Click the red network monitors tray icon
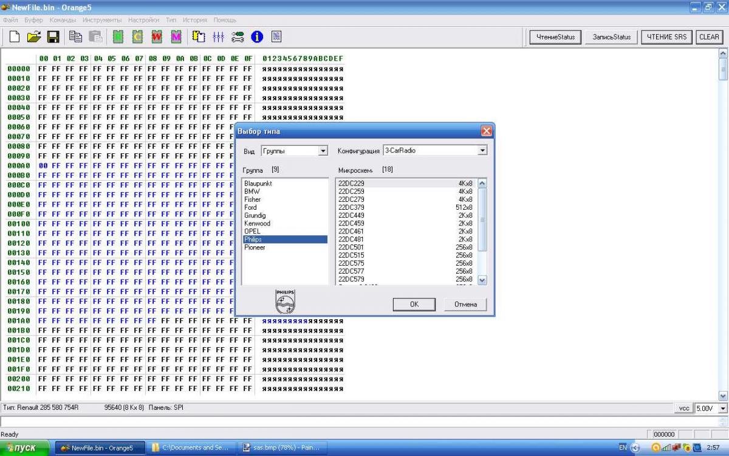Screen dimensions: 729x456 (x=676, y=447)
